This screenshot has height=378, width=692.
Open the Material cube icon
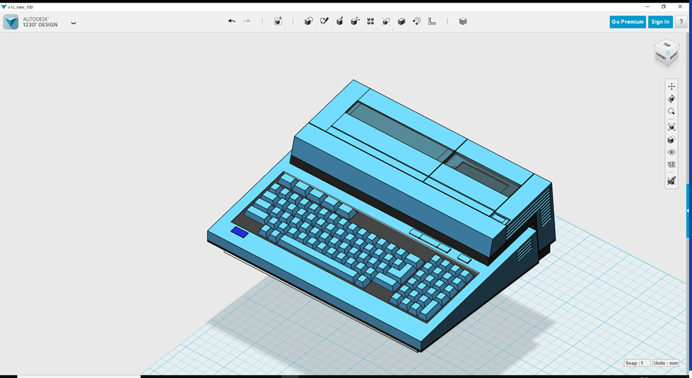[x=463, y=22]
